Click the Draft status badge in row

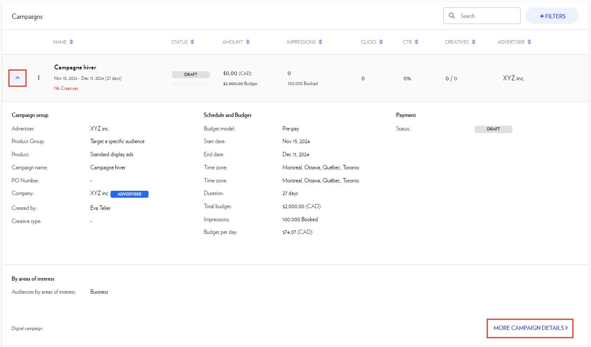tap(191, 75)
